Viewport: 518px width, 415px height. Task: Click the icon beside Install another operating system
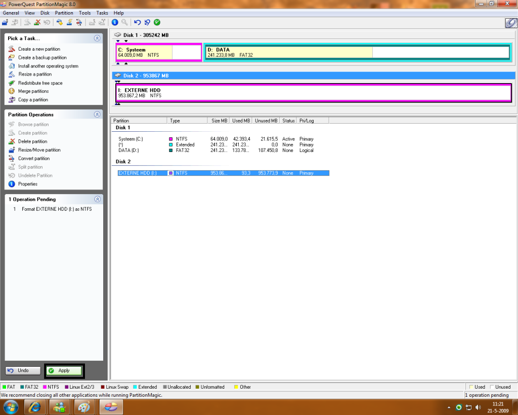point(12,66)
